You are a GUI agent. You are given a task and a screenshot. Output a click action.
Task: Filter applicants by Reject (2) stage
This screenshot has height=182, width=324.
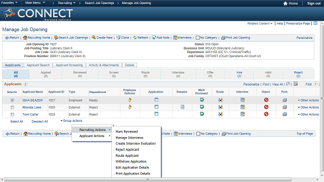click(x=298, y=74)
